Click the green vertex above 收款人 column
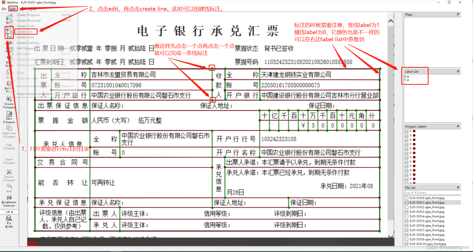 click(x=212, y=68)
